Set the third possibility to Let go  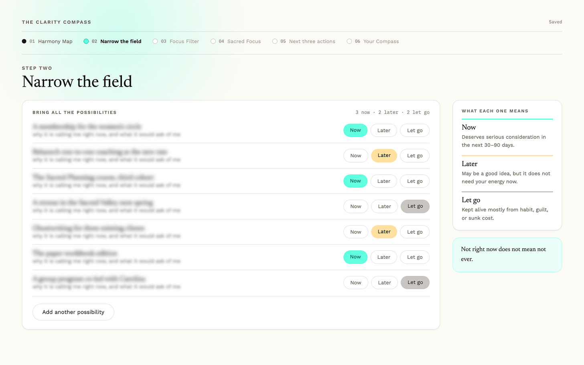[x=415, y=181]
